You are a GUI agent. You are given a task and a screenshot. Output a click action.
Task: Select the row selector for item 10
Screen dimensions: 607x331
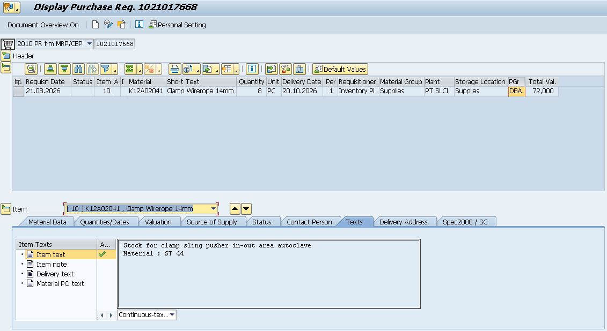pyautogui.click(x=18, y=91)
